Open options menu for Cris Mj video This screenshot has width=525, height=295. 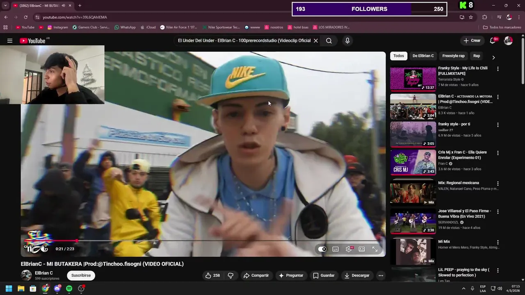coord(498,153)
